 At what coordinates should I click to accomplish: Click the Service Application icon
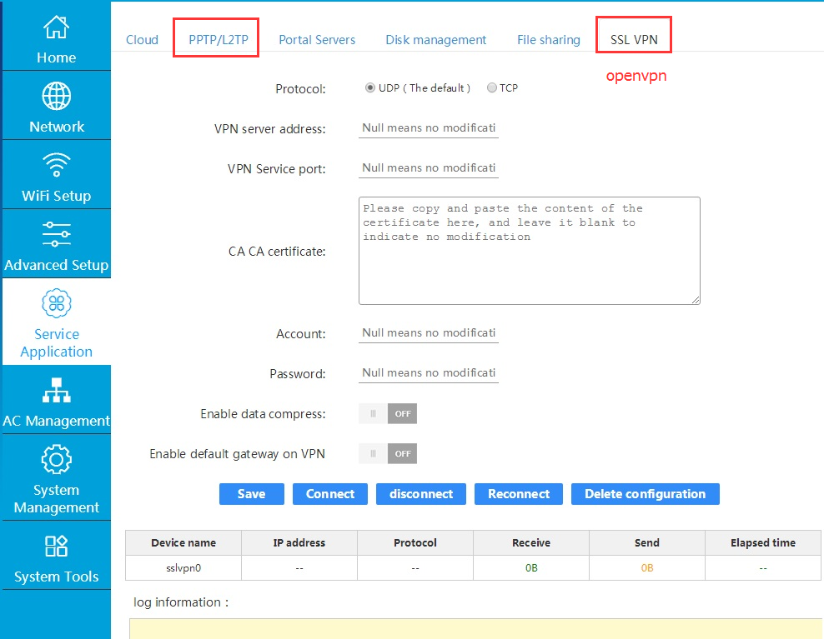56,303
